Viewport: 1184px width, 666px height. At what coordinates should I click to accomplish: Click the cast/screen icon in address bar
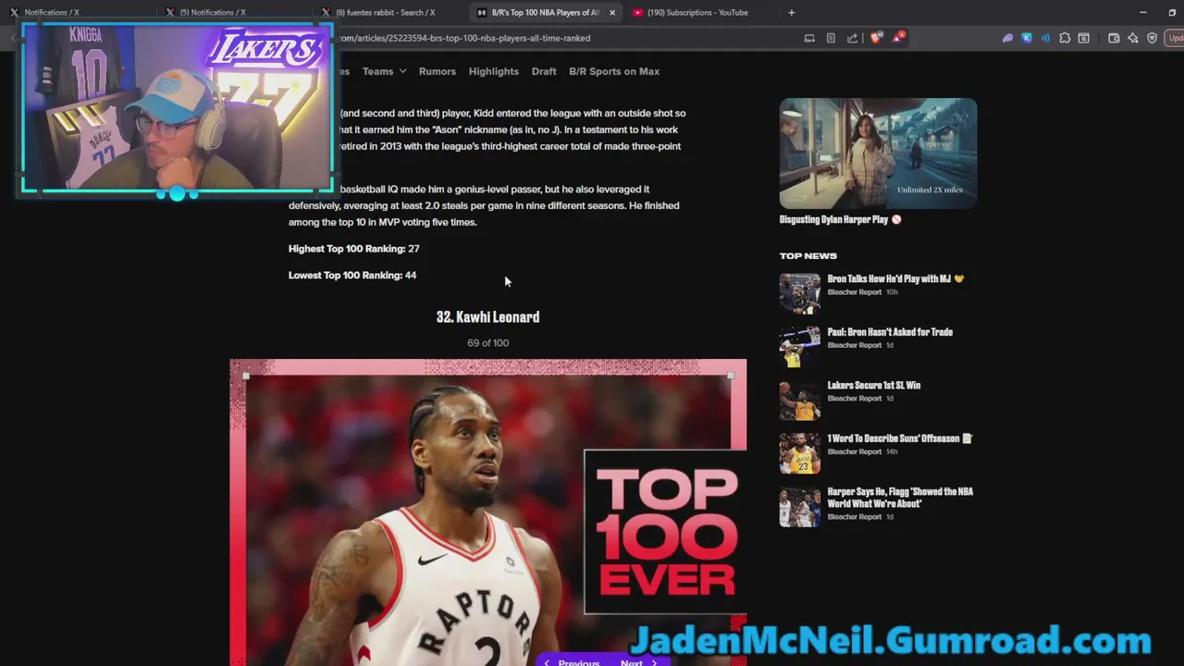click(809, 38)
